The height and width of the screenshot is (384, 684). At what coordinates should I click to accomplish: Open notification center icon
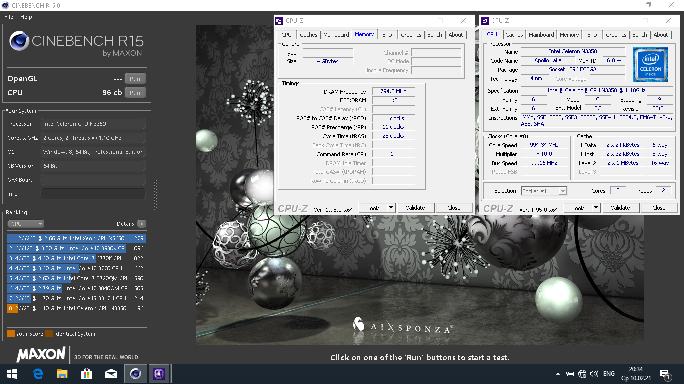tap(665, 374)
